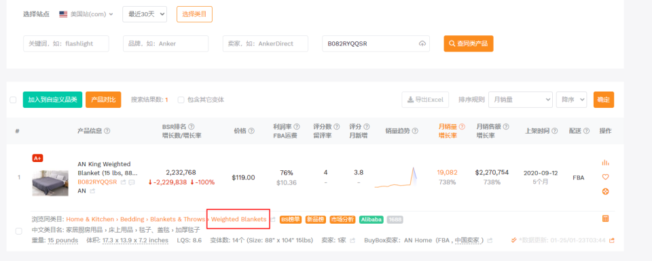652x261 pixels.
Task: Click the 选择类目 button
Action: click(x=195, y=14)
